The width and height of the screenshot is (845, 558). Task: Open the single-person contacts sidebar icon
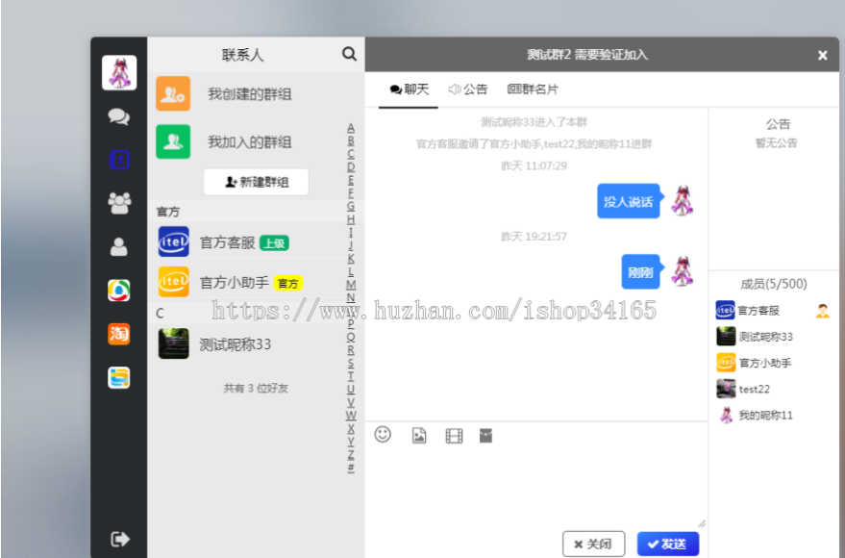(119, 247)
